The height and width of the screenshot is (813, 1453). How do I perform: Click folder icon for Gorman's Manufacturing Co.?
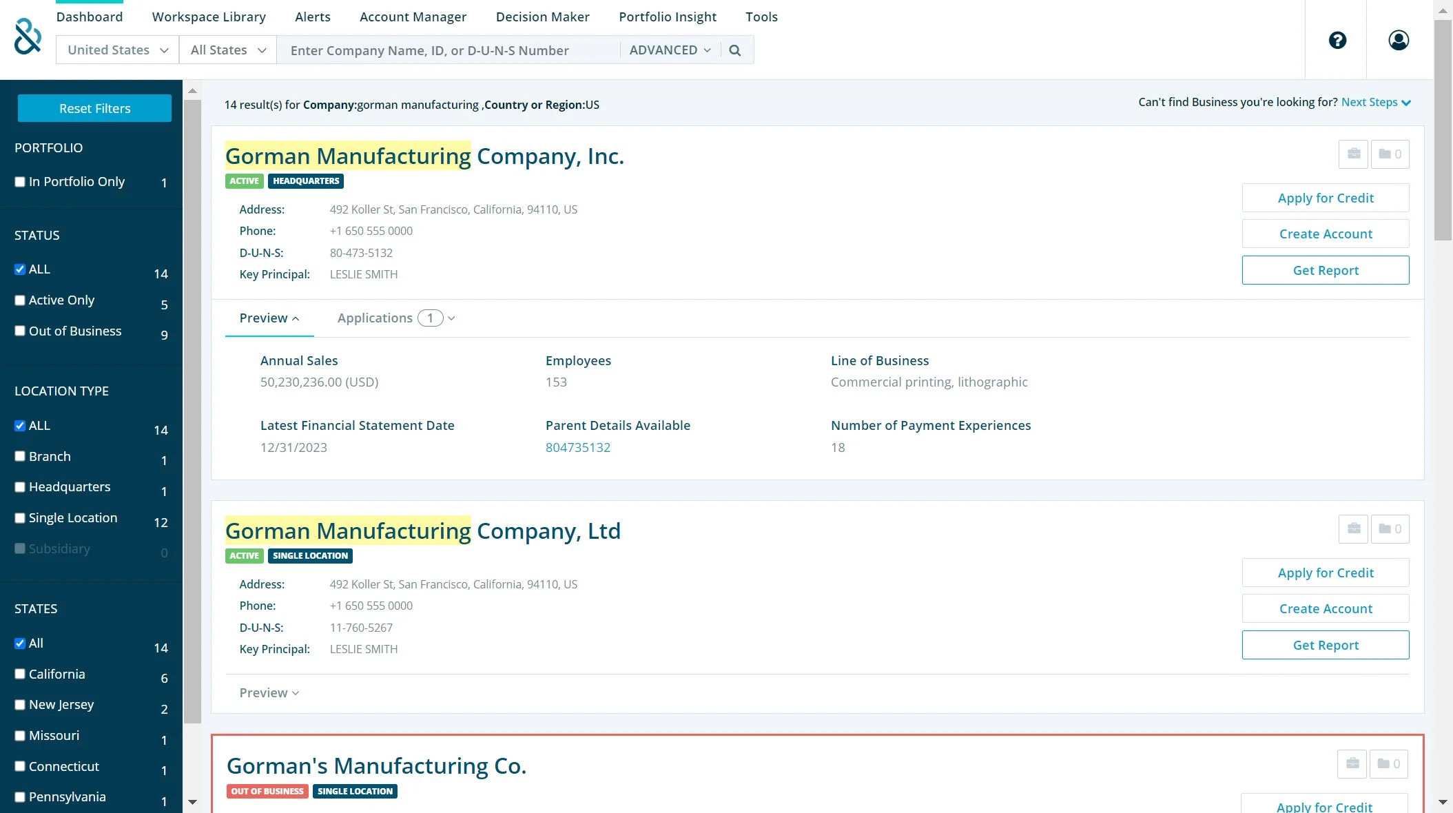1389,763
